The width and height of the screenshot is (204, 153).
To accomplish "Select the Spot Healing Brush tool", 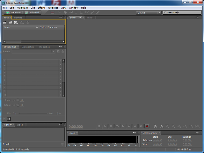I will tap(98, 12).
